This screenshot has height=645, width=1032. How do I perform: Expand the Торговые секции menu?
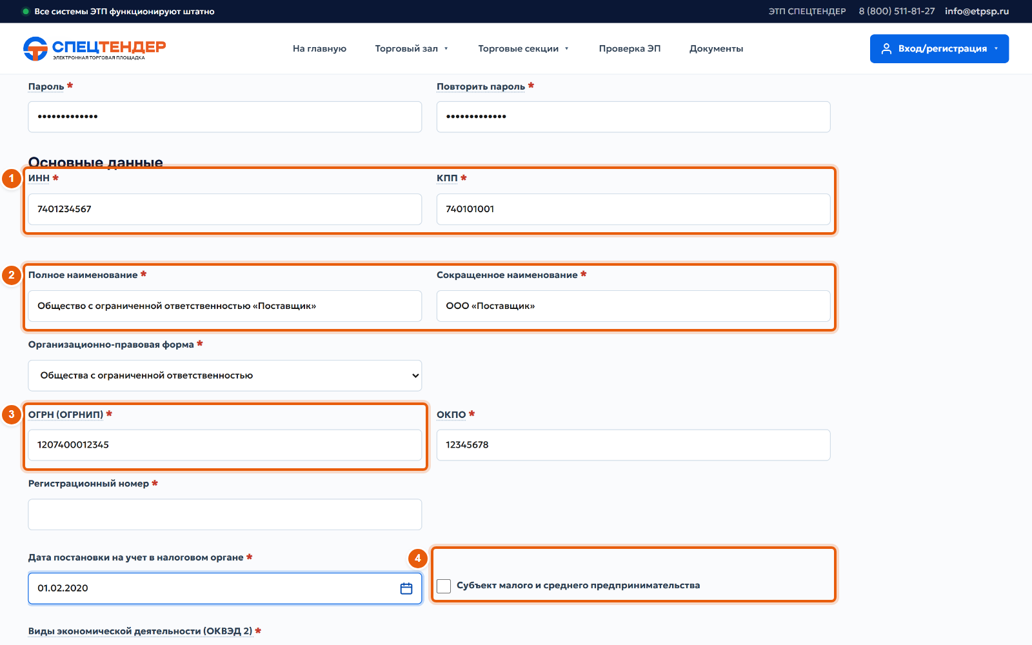click(x=523, y=48)
